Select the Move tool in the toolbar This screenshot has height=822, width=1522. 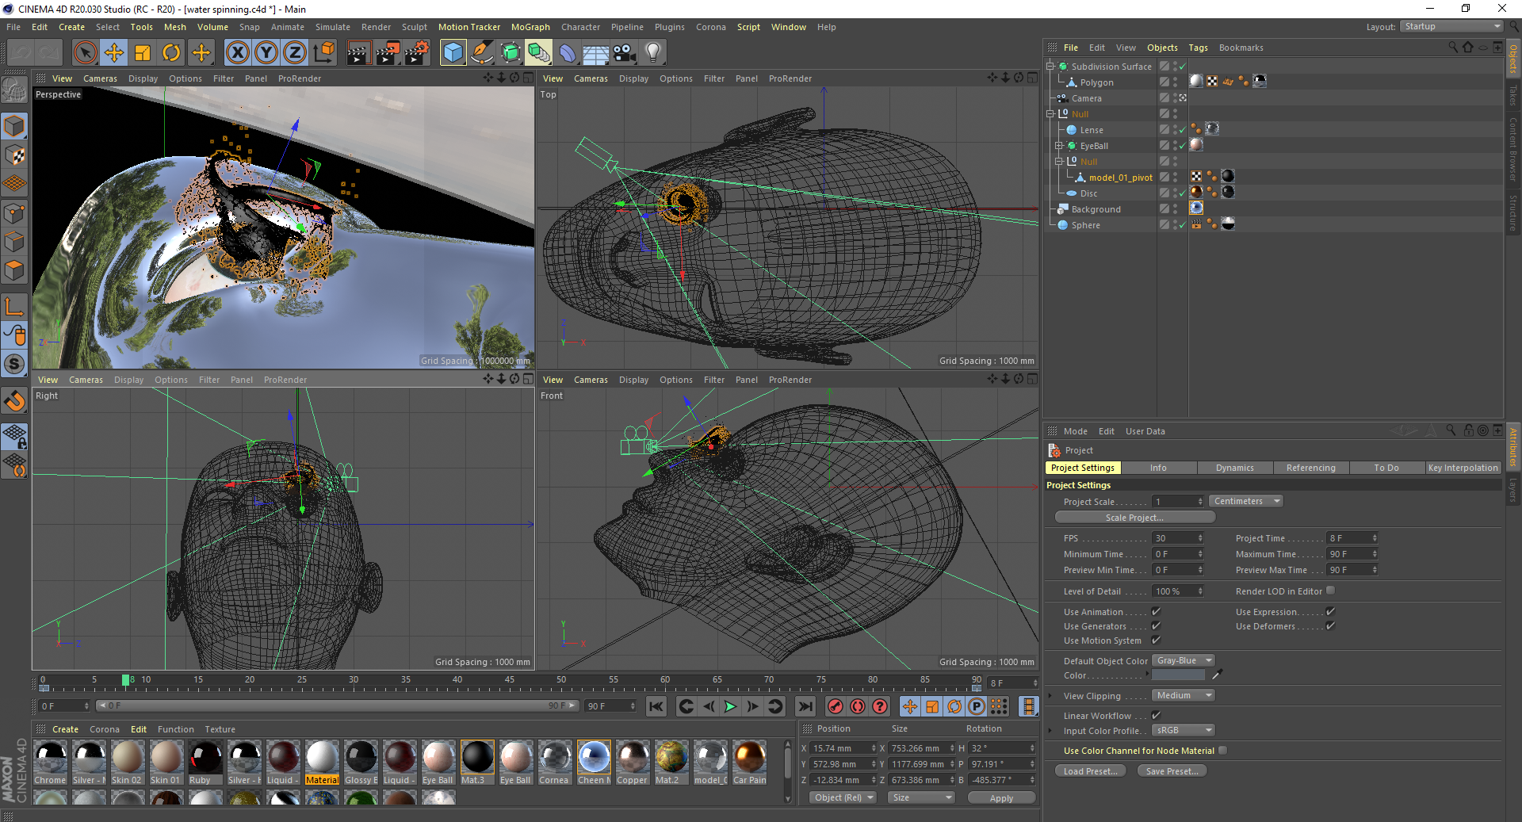tap(114, 53)
